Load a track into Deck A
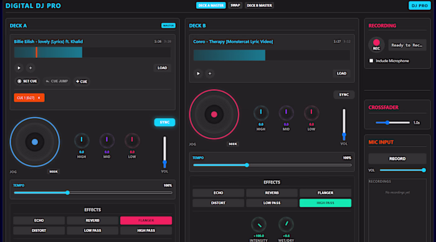This screenshot has width=436, height=242. point(162,68)
